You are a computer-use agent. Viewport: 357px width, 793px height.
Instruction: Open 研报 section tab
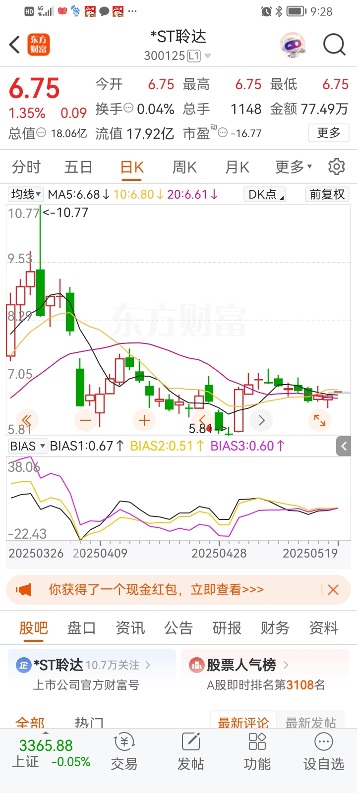[x=227, y=628]
